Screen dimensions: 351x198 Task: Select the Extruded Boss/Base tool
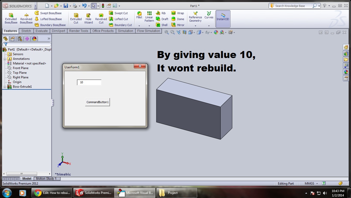pyautogui.click(x=11, y=19)
